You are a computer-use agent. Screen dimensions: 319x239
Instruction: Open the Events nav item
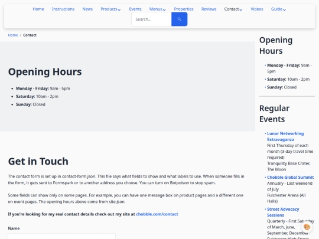tap(135, 9)
